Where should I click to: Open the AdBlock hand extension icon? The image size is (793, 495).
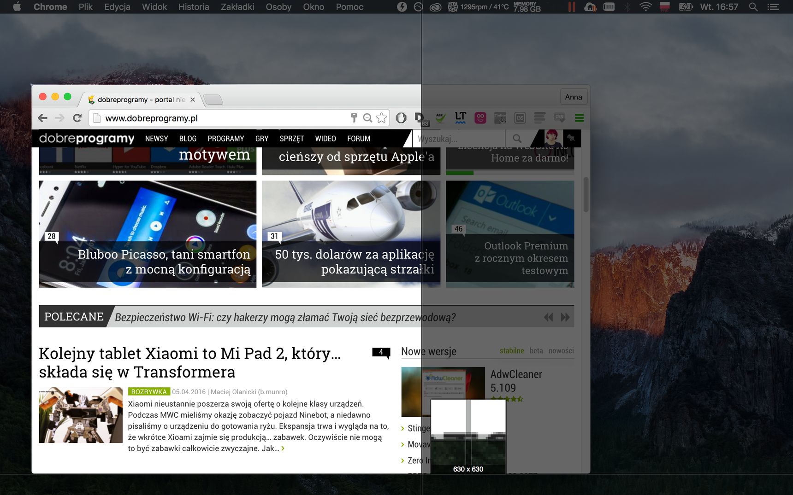coord(401,118)
